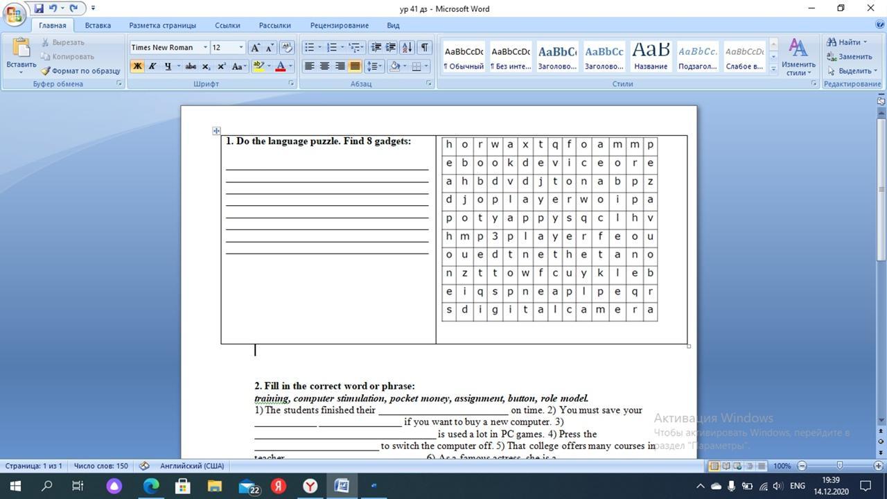Switch to the Разметка страницы tab
The image size is (887, 499).
point(162,26)
